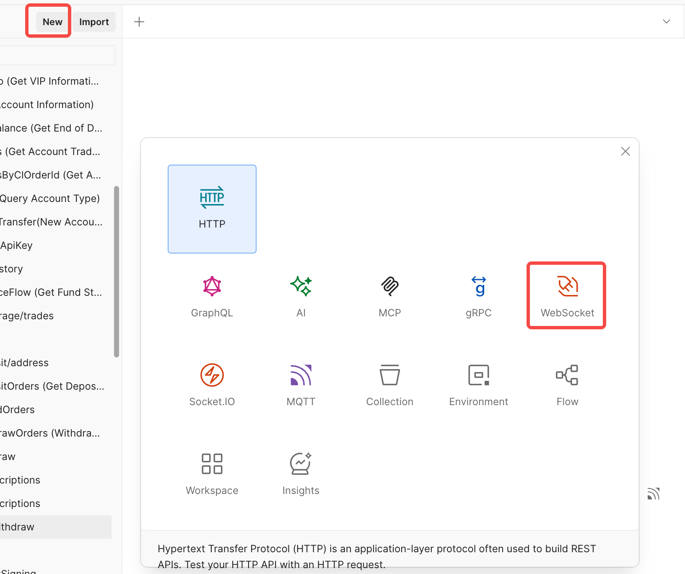Image resolution: width=685 pixels, height=574 pixels.
Task: Select the HTTP request tile
Action: tap(212, 209)
